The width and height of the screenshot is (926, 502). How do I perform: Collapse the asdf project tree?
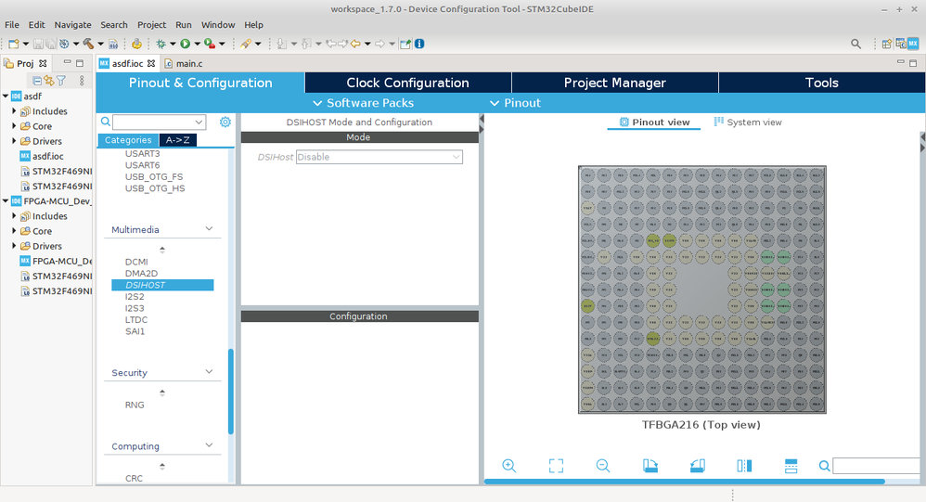[6, 96]
